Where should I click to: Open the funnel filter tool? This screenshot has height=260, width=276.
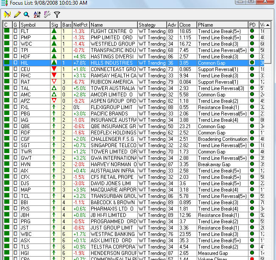(57, 14)
